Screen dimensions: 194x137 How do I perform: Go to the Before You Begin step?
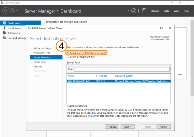pos(42,48)
